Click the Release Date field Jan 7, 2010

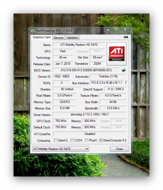coord(63,64)
